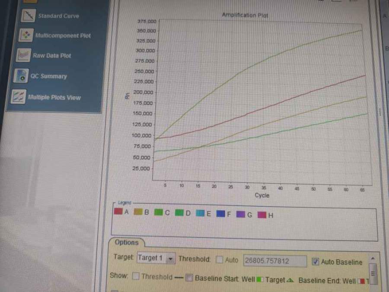
Task: Click the Target green triangle marker
Action: point(290,280)
